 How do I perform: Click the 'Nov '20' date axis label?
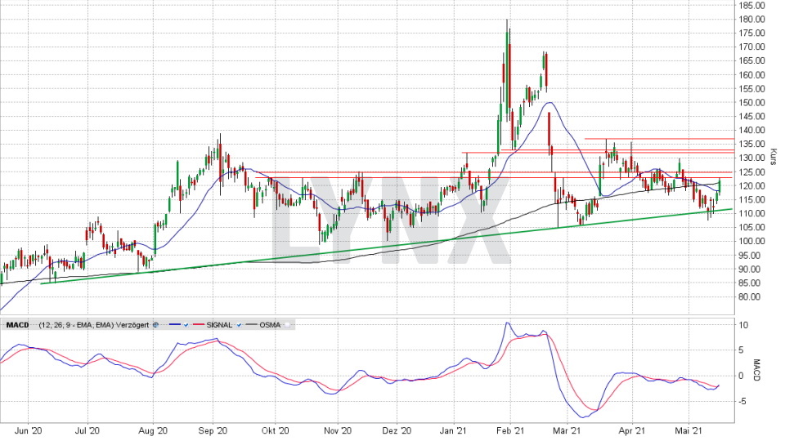(x=338, y=430)
